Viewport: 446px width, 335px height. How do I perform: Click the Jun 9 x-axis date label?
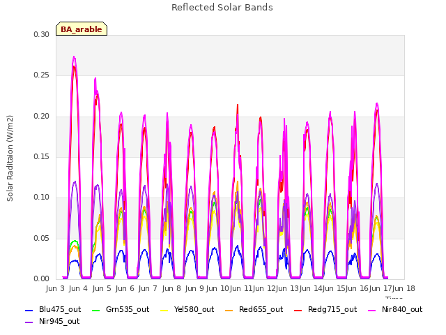[x=194, y=288]
